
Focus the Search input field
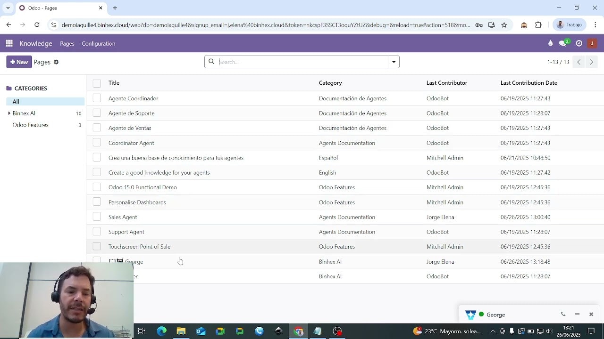(302, 62)
